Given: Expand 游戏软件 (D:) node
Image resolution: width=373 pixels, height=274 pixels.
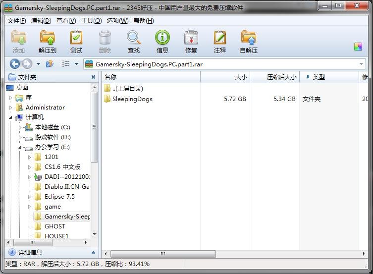Looking at the screenshot, I should point(20,137).
